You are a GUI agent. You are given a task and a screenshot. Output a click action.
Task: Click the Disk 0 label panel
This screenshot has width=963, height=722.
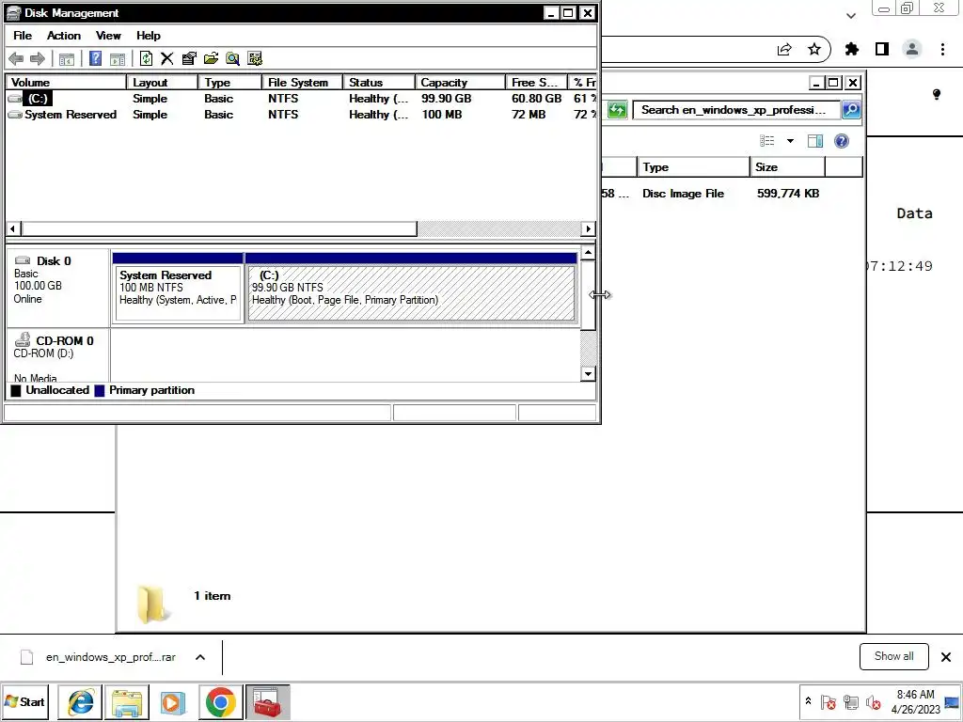(x=58, y=287)
